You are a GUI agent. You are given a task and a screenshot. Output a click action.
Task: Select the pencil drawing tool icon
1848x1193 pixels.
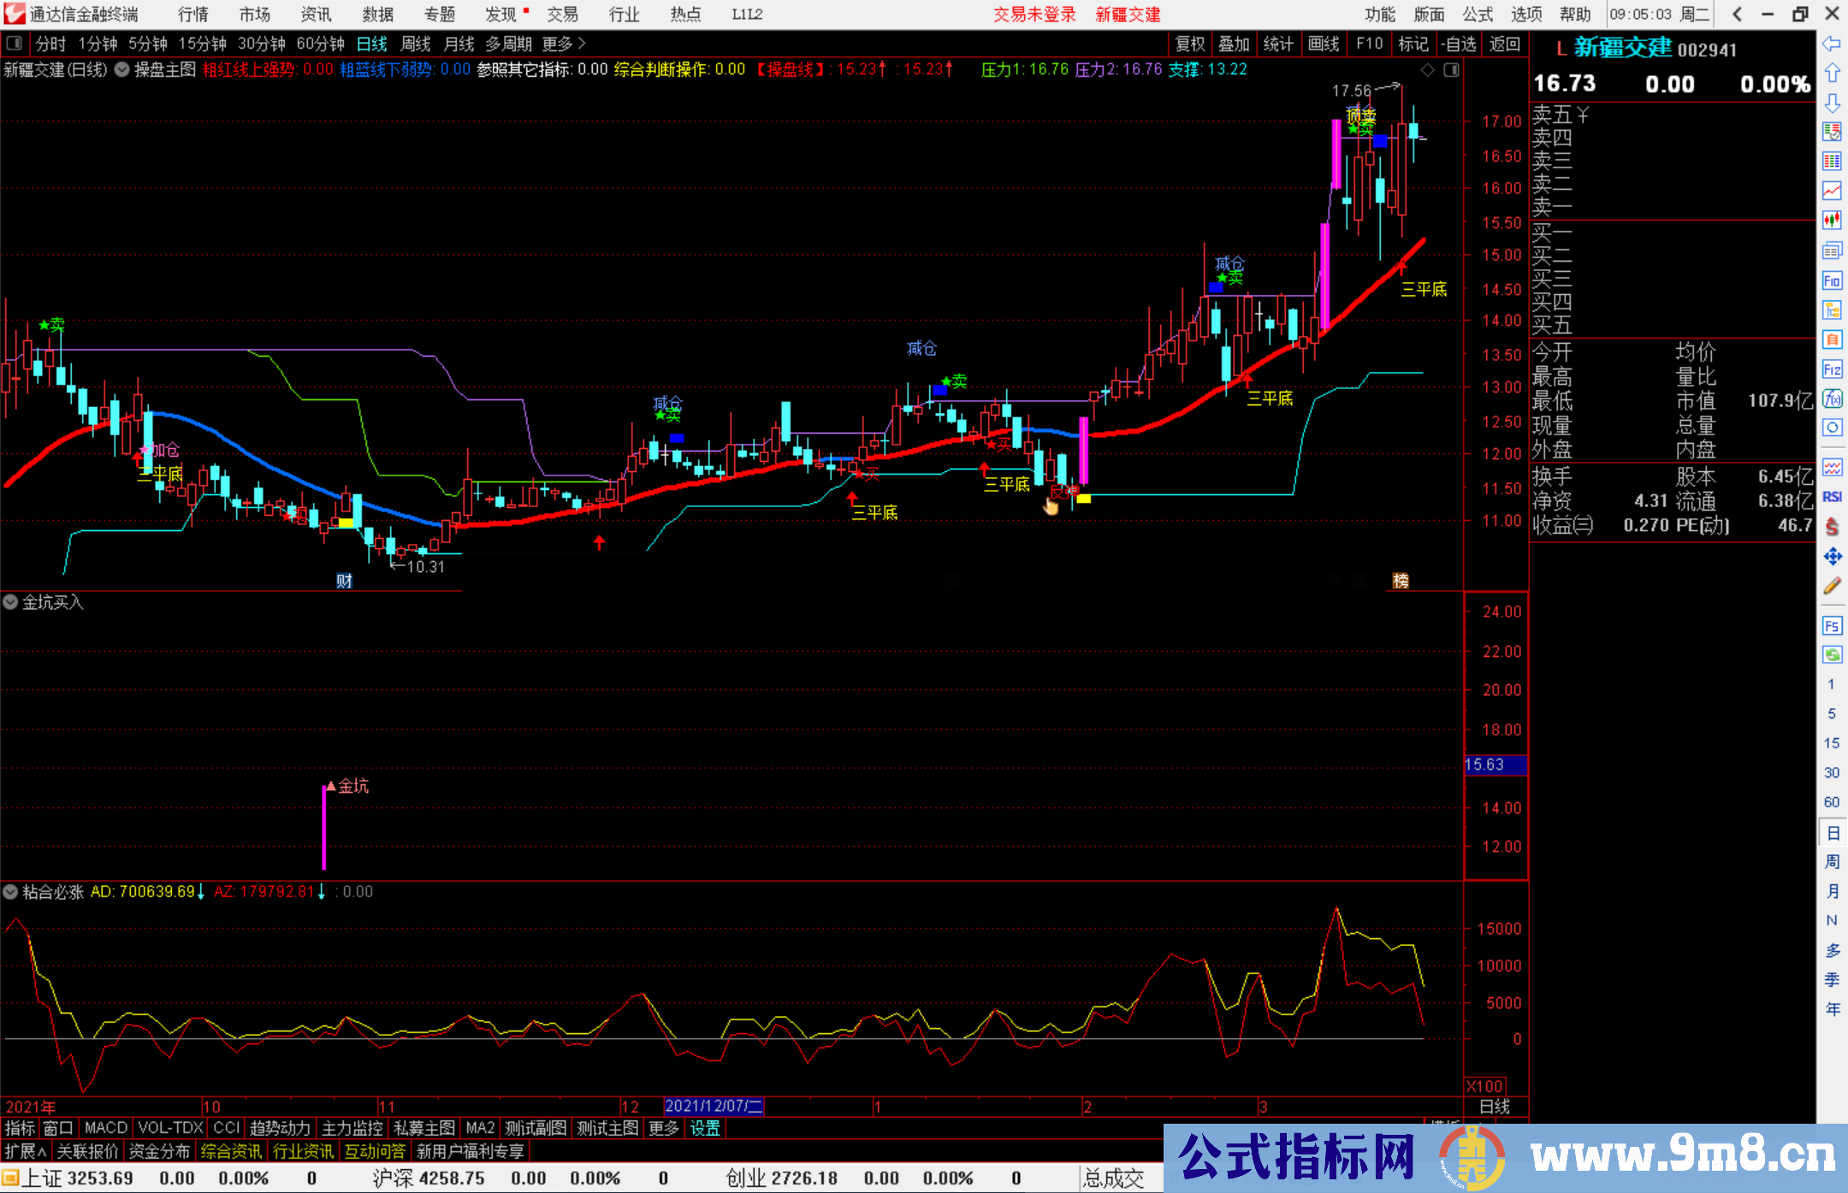[1832, 586]
